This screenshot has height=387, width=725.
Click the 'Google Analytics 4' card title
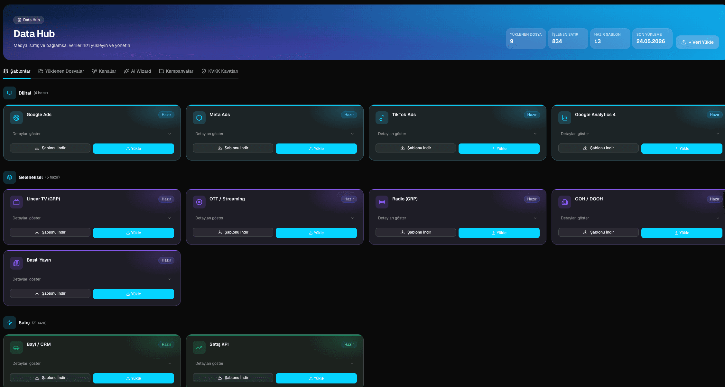coord(595,115)
